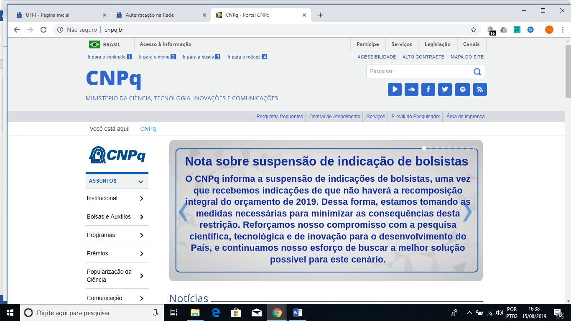Open the Spotify social icon

point(462,89)
